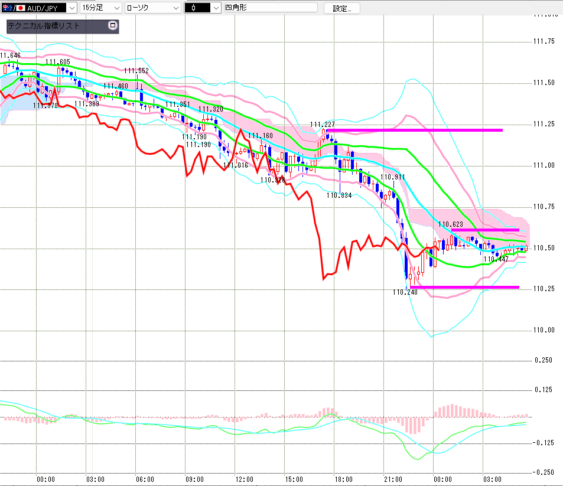This screenshot has width=563, height=486.
Task: Select the magenta line near 110.623
Action: coord(485,230)
